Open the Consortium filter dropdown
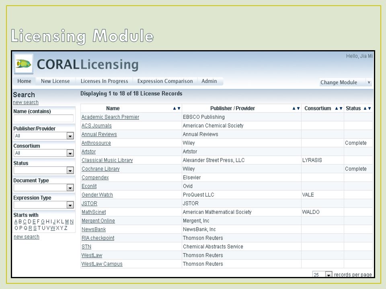The image size is (386, 289). (44, 153)
